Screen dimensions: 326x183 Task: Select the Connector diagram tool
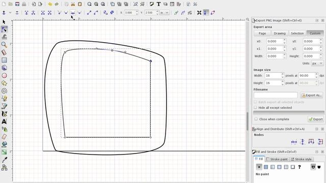(4, 167)
